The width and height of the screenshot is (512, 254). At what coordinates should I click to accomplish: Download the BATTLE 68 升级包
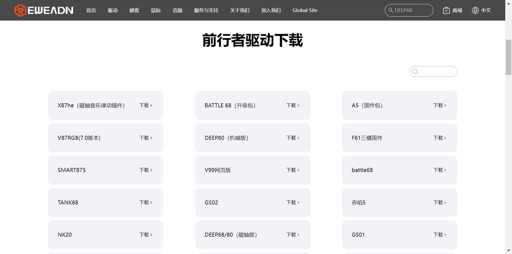pyautogui.click(x=293, y=105)
